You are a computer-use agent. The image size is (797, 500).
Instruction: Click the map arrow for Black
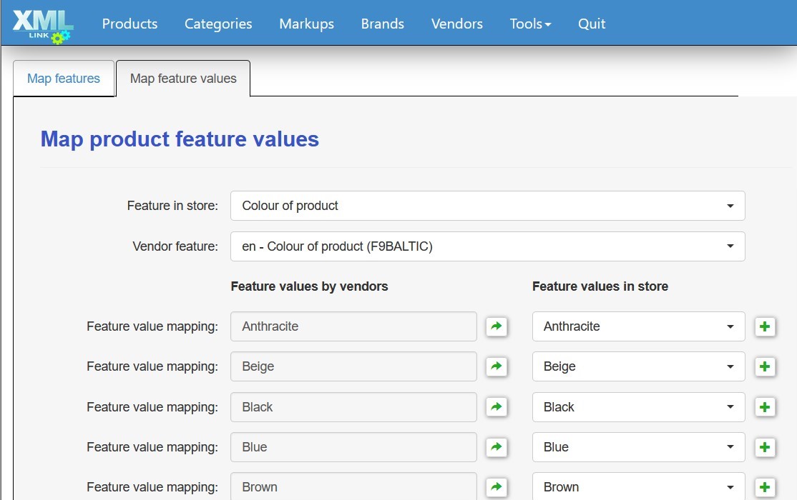coord(497,407)
